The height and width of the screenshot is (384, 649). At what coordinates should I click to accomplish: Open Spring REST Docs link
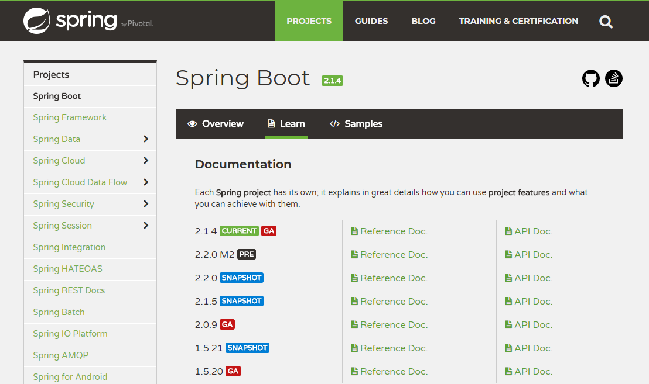[69, 290]
